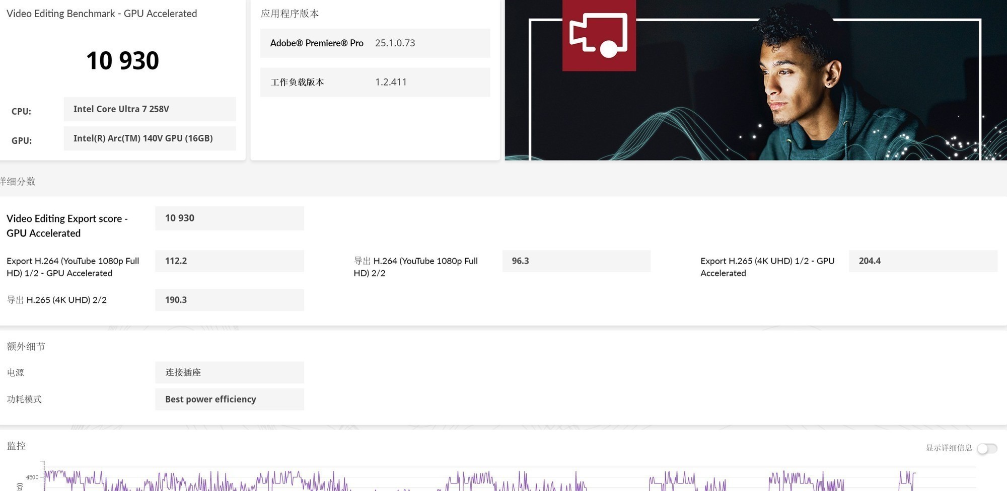Select the 204.4 H.265 GPU Accelerated result
Image resolution: width=1007 pixels, height=491 pixels.
[922, 261]
